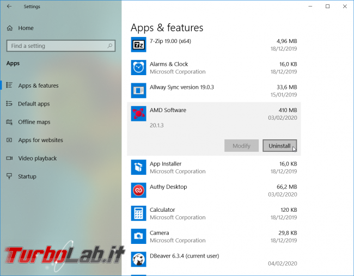The height and width of the screenshot is (276, 354).
Task: Click the search magnifier icon
Action: pos(109,46)
